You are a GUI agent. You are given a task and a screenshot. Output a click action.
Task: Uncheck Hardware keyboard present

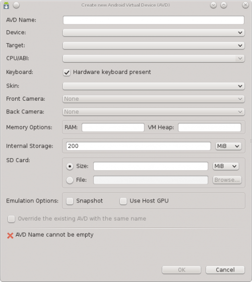pyautogui.click(x=67, y=73)
